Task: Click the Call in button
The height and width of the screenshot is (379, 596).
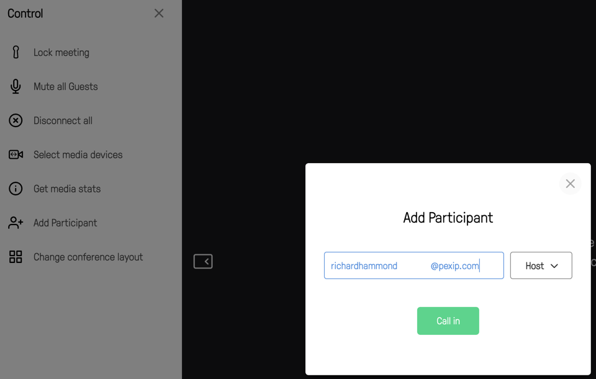Action: (x=448, y=321)
